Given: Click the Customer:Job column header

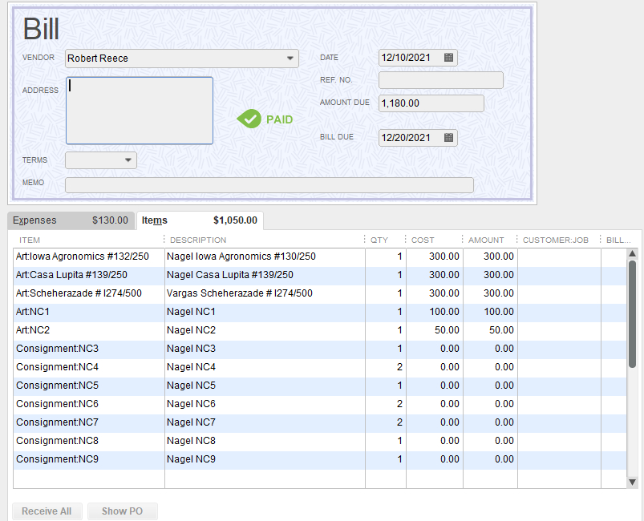Looking at the screenshot, I should pyautogui.click(x=556, y=240).
